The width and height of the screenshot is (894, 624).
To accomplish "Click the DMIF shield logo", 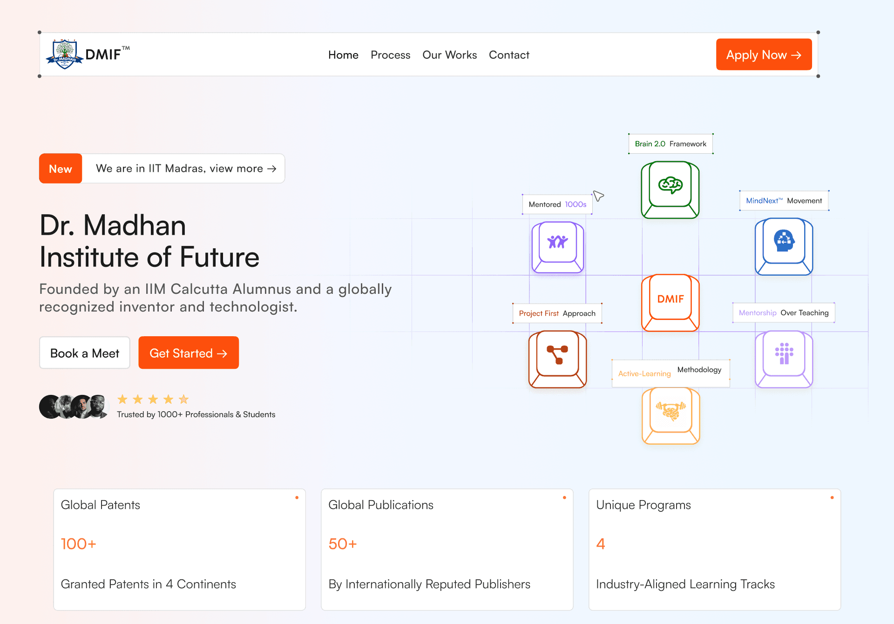I will coord(65,54).
